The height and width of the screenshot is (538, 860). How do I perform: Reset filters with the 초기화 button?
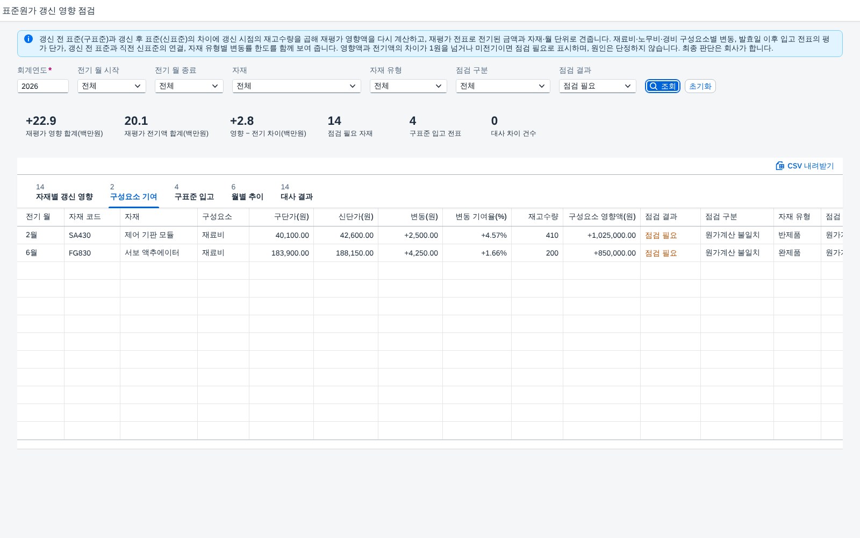click(700, 86)
